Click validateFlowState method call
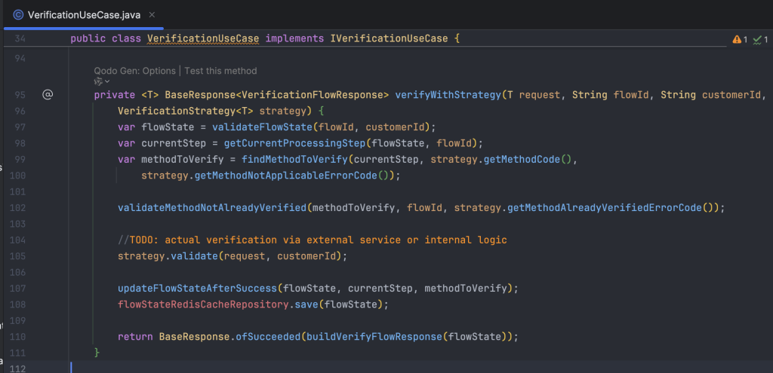Screen dimensions: 773x373 click(x=262, y=127)
